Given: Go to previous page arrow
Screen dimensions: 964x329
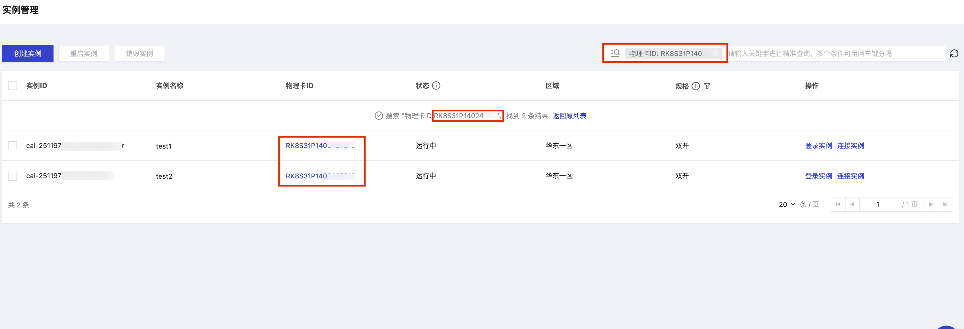Looking at the screenshot, I should coord(852,204).
